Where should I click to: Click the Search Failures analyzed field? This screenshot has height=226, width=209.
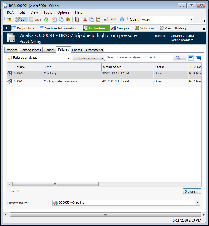[139, 58]
